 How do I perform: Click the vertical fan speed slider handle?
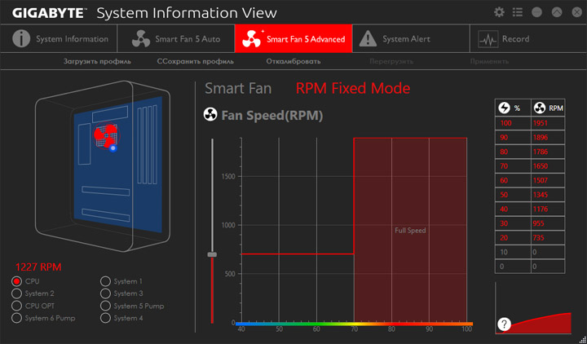tap(212, 254)
